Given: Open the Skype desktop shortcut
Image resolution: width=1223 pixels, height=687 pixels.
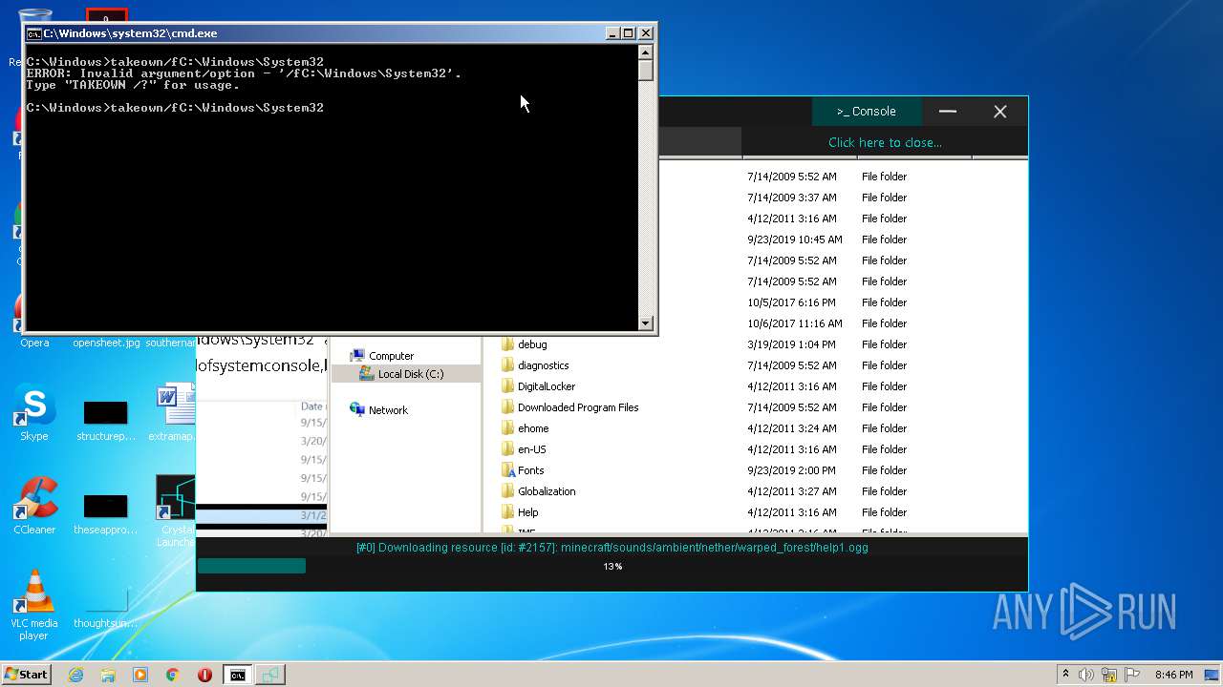Looking at the screenshot, I should [x=34, y=414].
